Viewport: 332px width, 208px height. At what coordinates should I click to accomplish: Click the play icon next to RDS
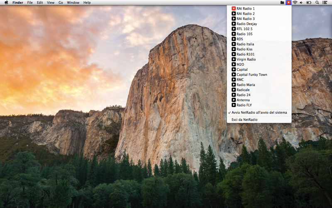click(234, 39)
